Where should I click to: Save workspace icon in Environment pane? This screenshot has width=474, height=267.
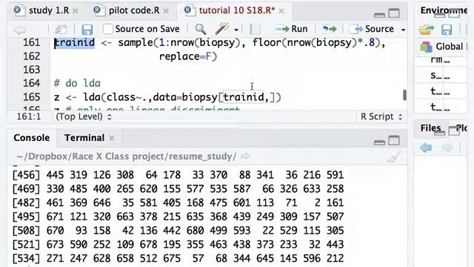point(447,30)
